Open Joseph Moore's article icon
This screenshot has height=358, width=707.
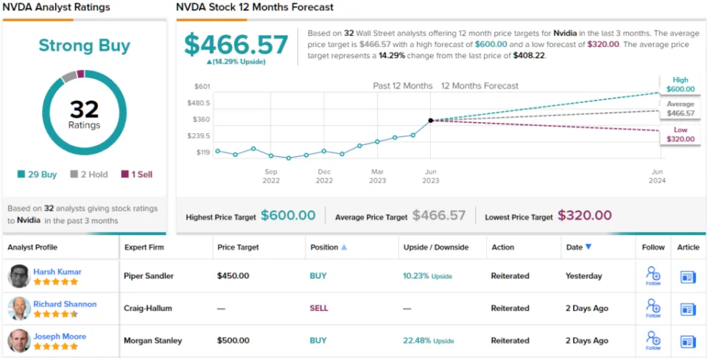coord(688,341)
